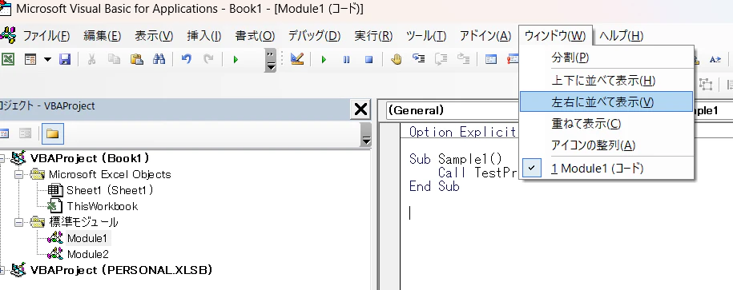
Task: Click the Paste clipboard icon
Action: point(136,59)
